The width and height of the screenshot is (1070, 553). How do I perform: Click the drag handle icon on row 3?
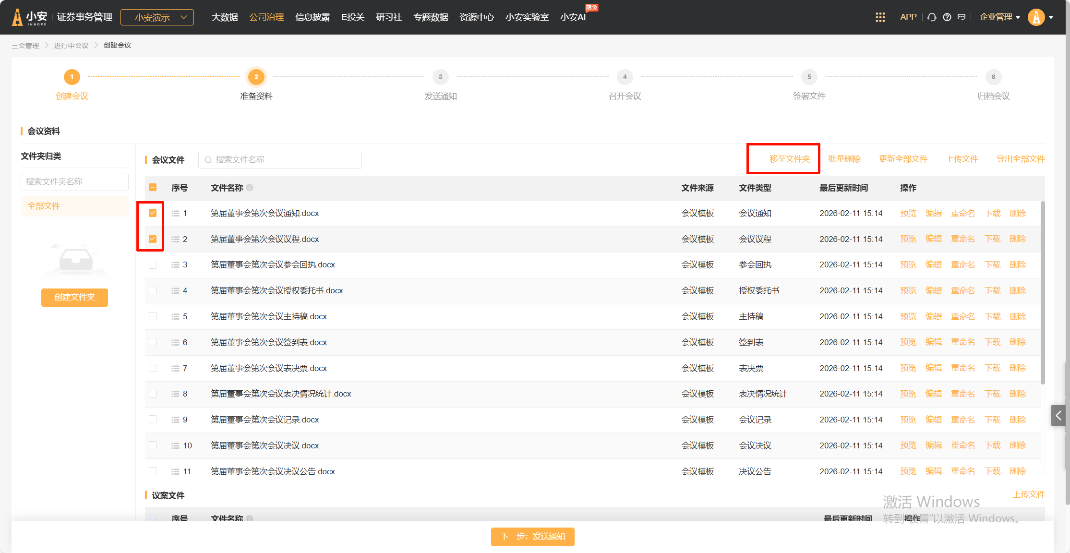pos(175,265)
